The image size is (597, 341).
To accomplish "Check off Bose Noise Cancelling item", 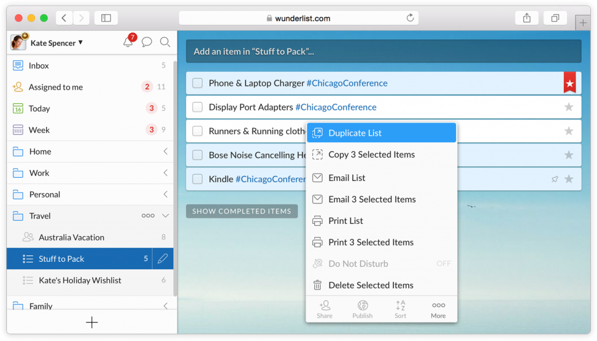I will (x=197, y=155).
